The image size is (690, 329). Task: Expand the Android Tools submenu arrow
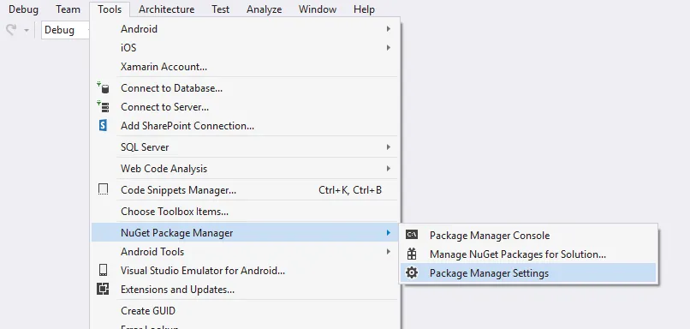(x=388, y=252)
